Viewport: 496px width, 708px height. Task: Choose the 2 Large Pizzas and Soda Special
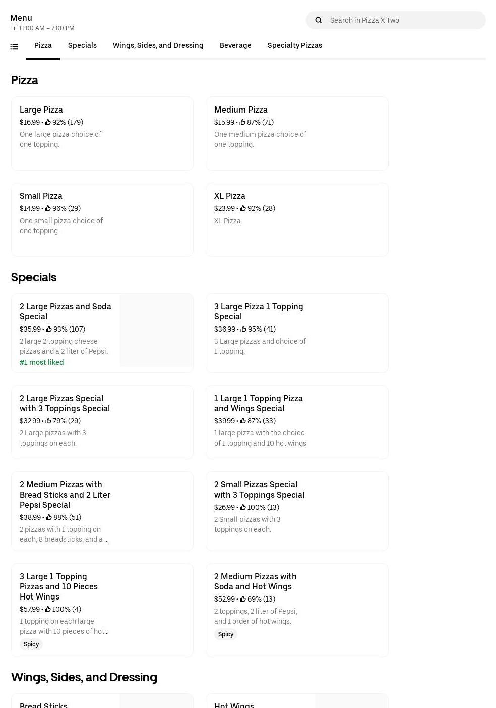click(x=66, y=311)
